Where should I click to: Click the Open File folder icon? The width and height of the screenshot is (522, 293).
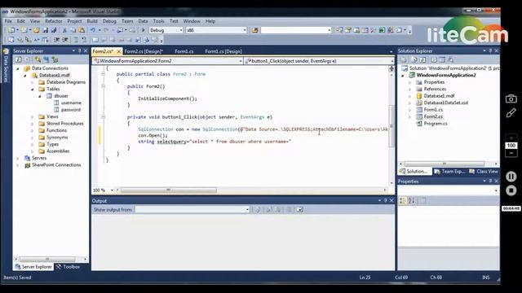click(36, 30)
